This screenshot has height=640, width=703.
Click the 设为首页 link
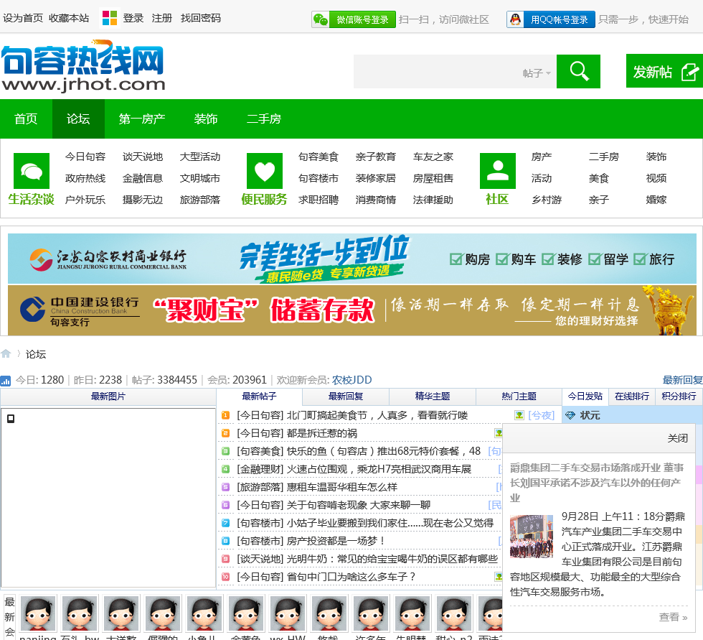click(23, 19)
